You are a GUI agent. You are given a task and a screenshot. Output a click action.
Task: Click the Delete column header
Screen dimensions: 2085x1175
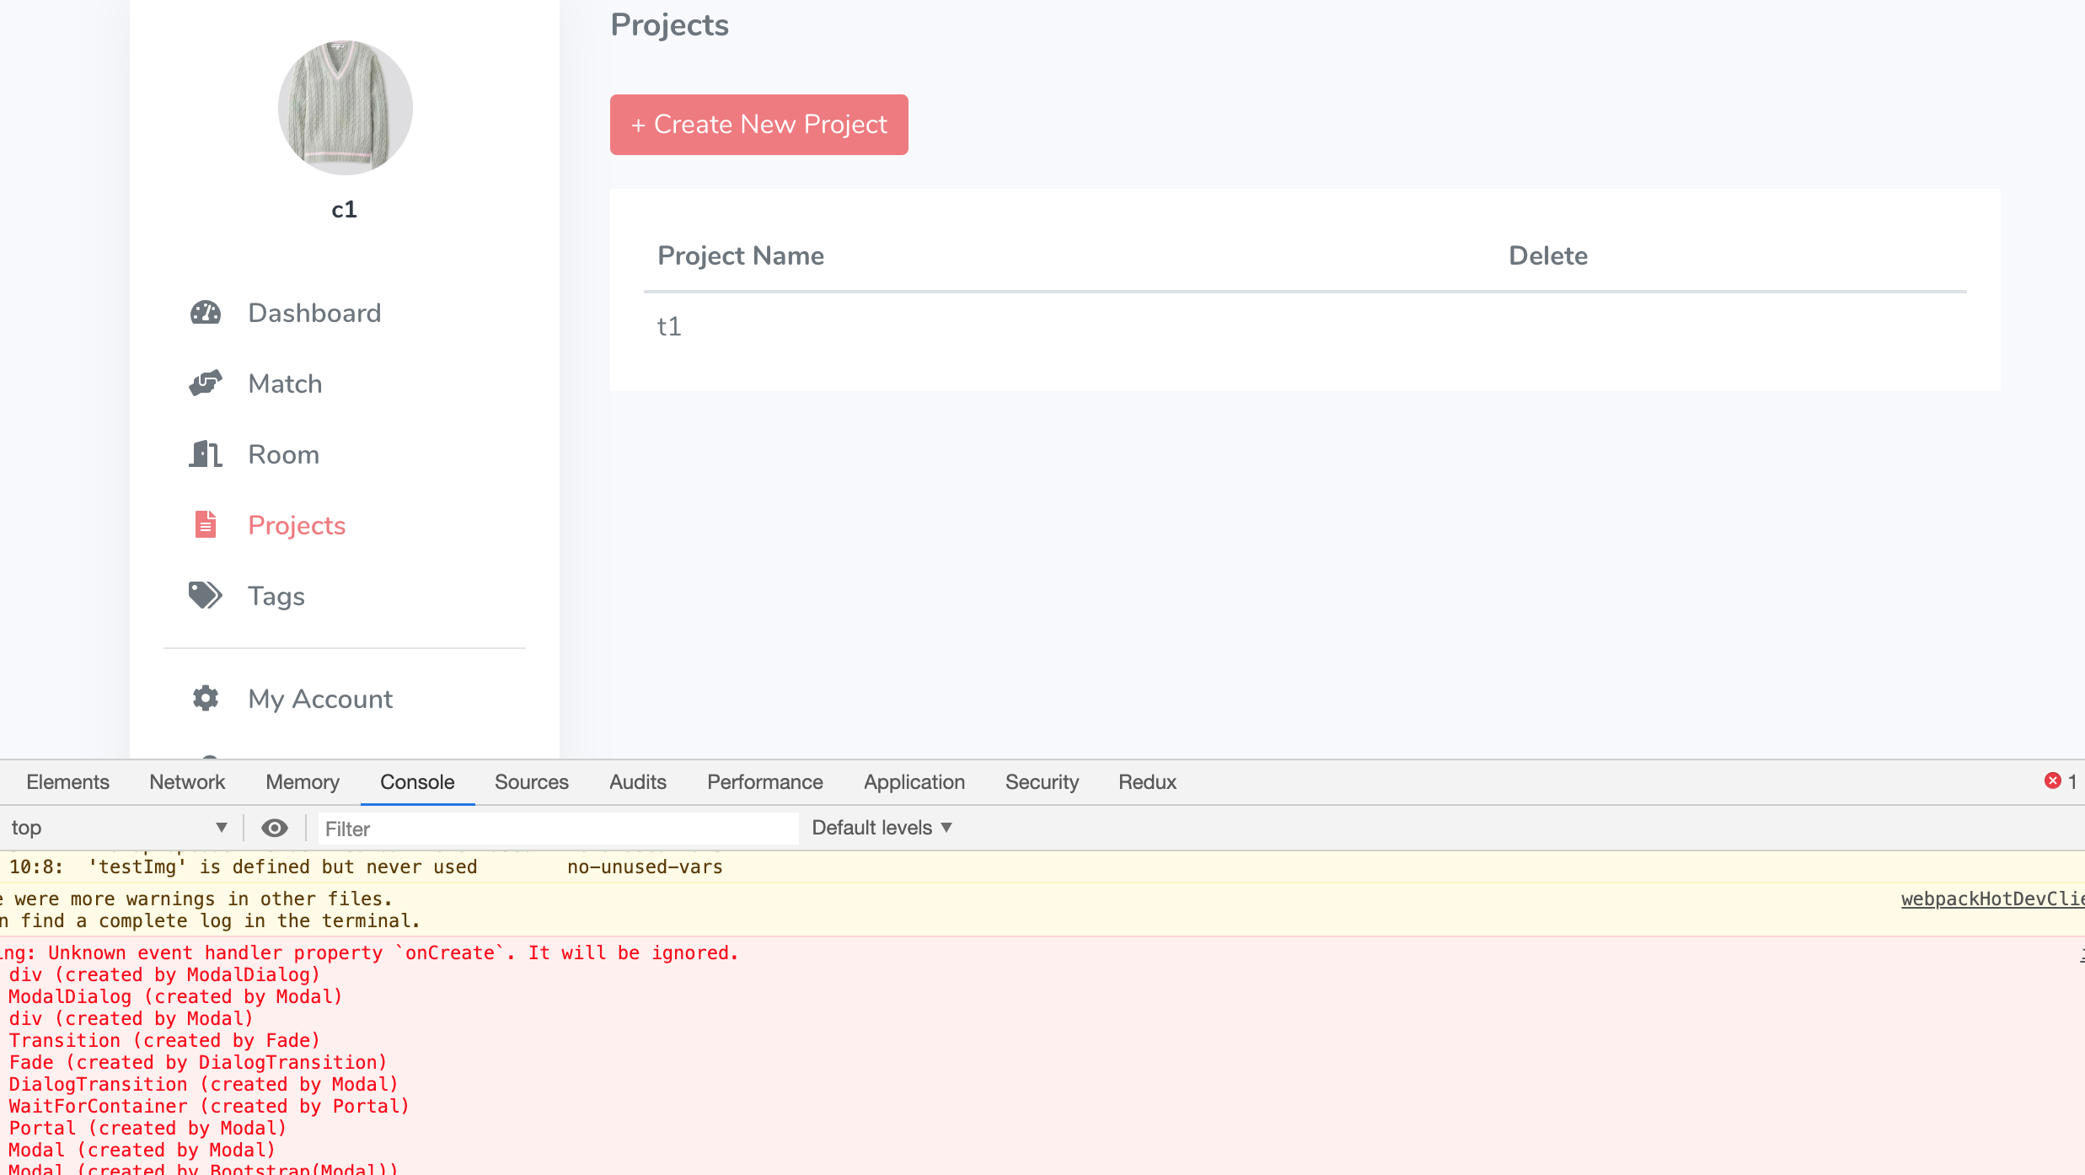click(x=1548, y=255)
